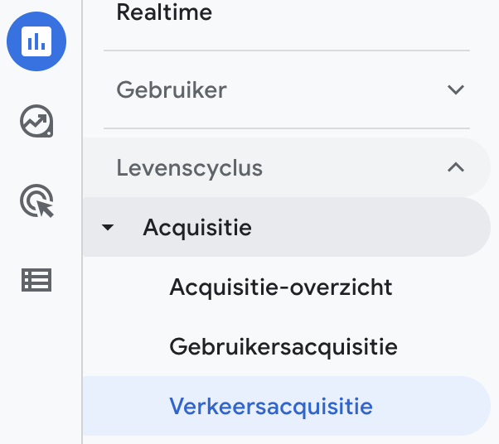Image resolution: width=499 pixels, height=444 pixels.
Task: Open the Advertising target cursor icon
Action: pyautogui.click(x=36, y=201)
